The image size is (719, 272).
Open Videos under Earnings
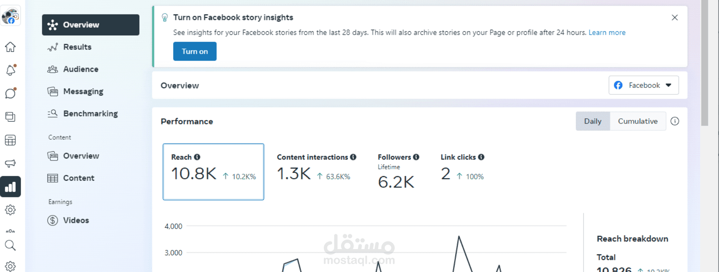point(91,220)
